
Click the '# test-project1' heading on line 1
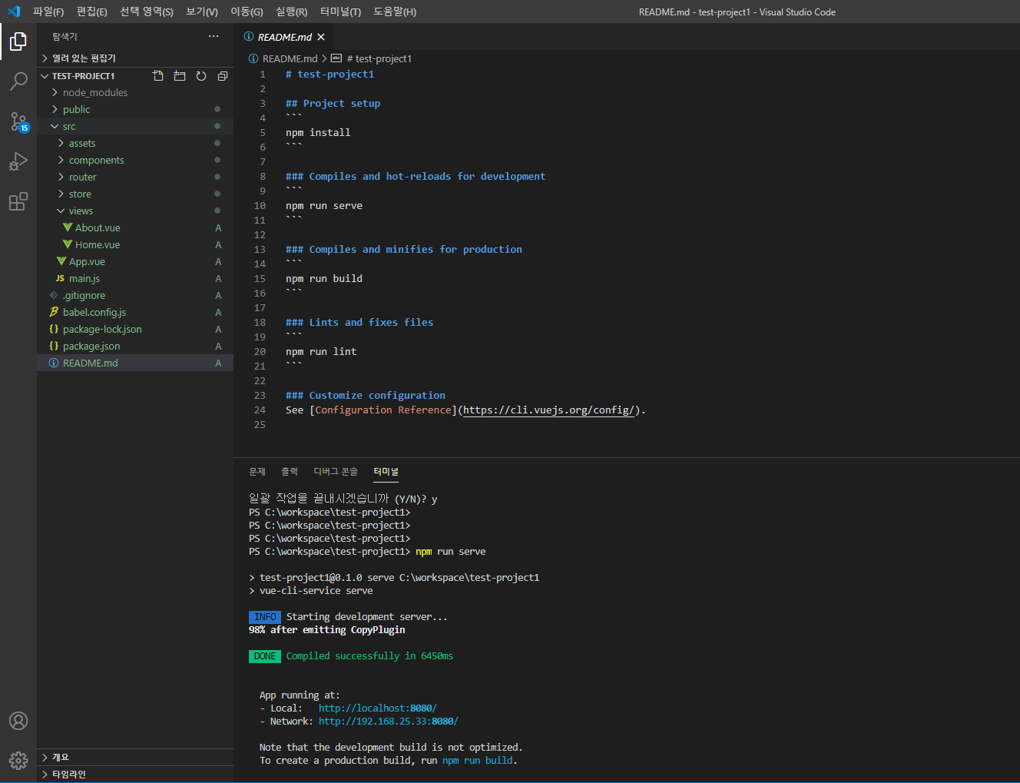point(330,75)
